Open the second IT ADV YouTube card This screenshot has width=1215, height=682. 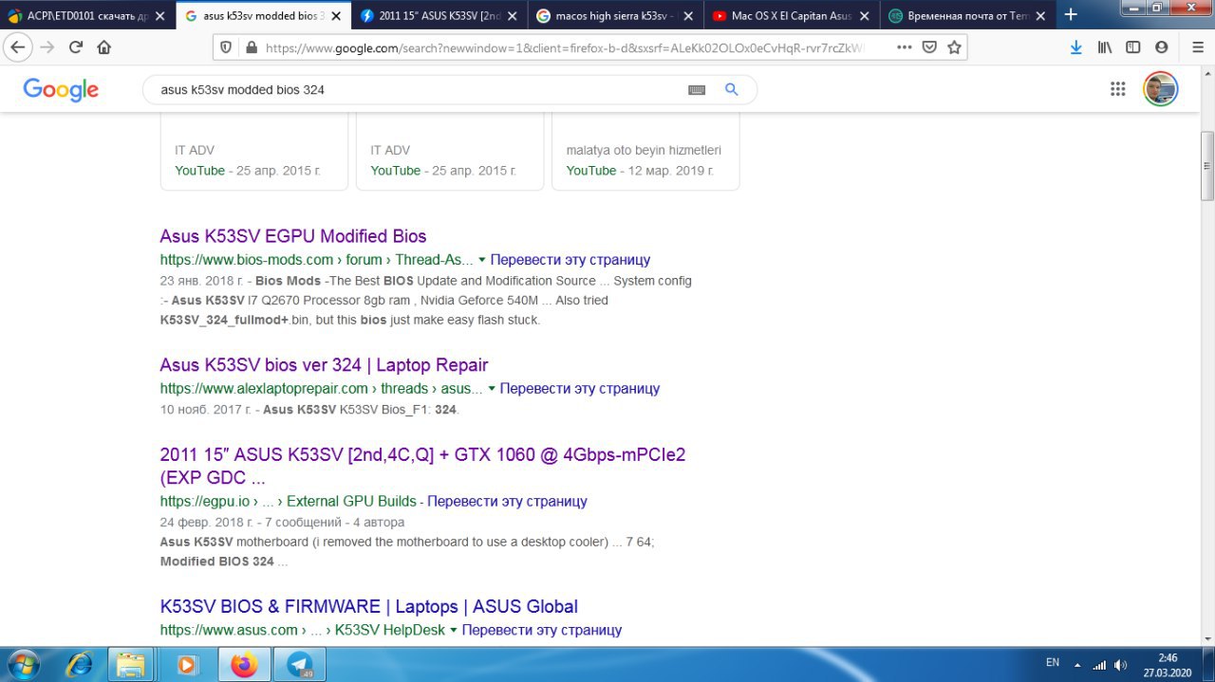(450, 152)
